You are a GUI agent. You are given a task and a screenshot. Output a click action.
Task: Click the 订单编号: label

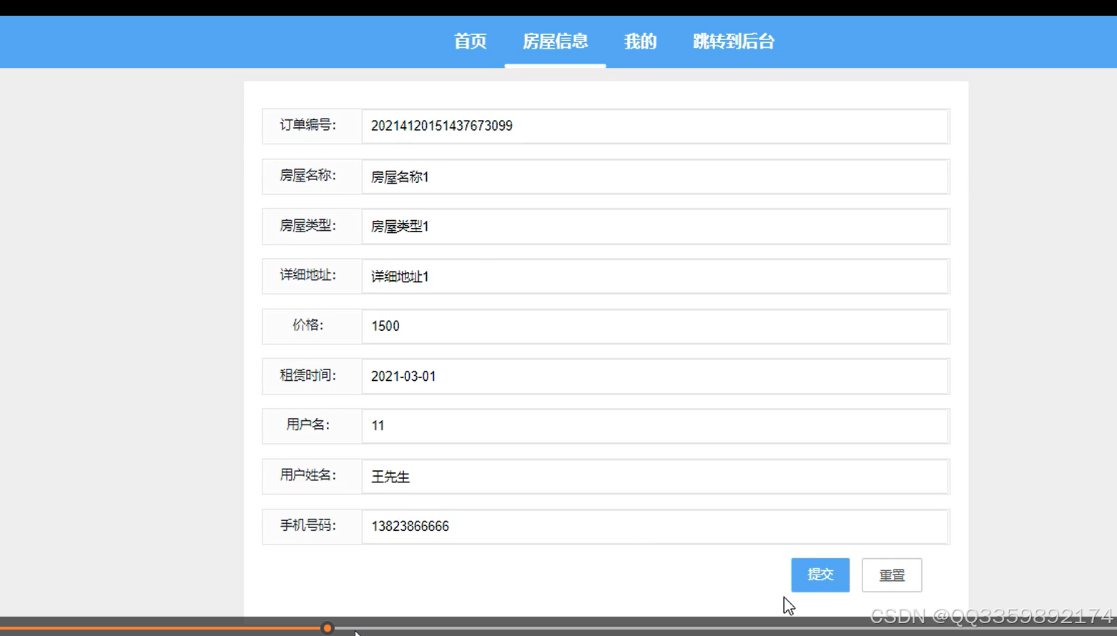[308, 125]
